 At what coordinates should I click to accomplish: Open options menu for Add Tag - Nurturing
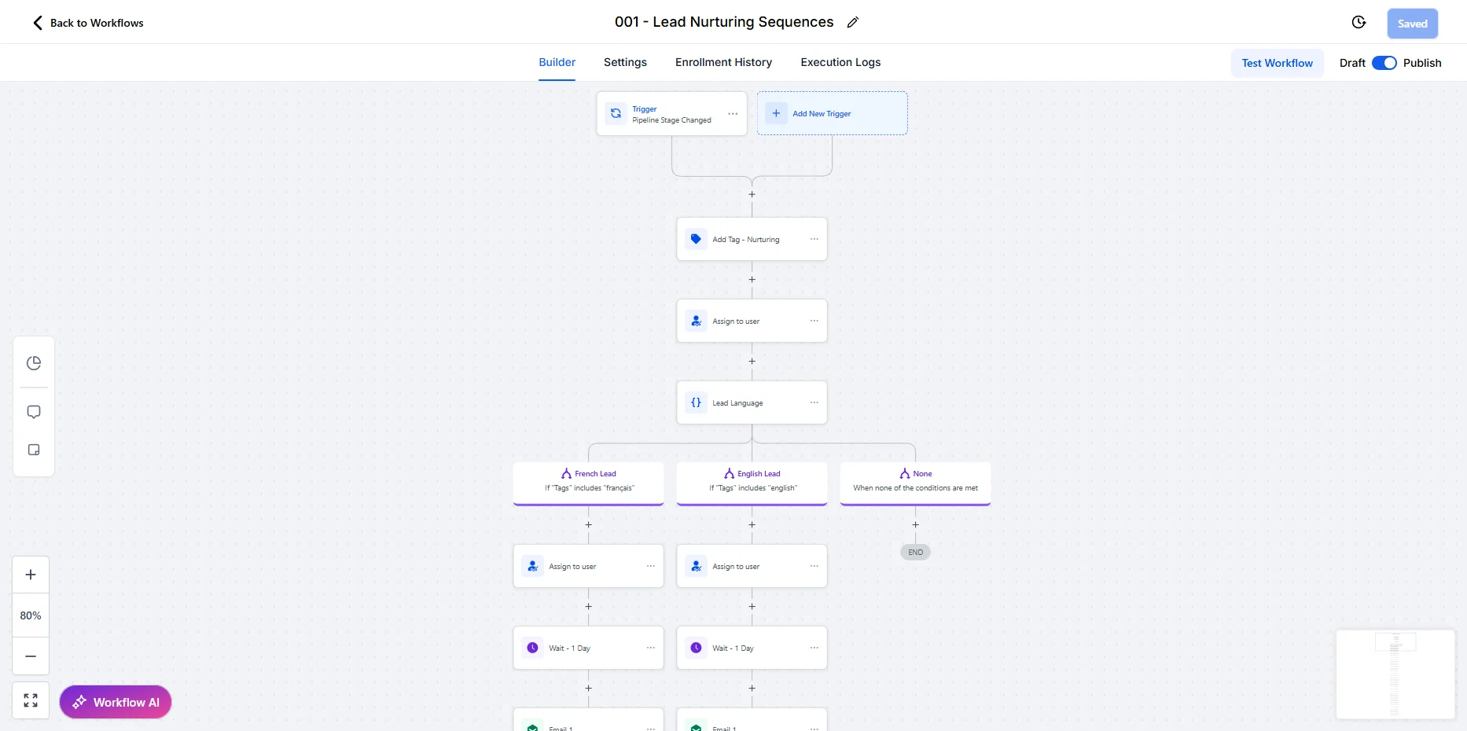[814, 239]
